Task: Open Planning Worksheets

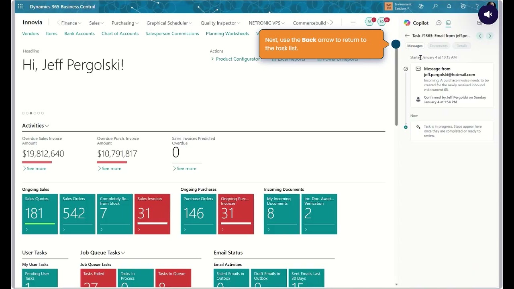Action: click(x=228, y=34)
